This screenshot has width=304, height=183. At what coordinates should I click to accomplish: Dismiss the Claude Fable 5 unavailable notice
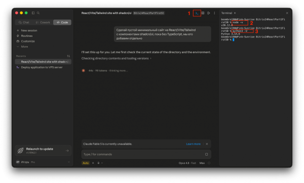coord(207,144)
